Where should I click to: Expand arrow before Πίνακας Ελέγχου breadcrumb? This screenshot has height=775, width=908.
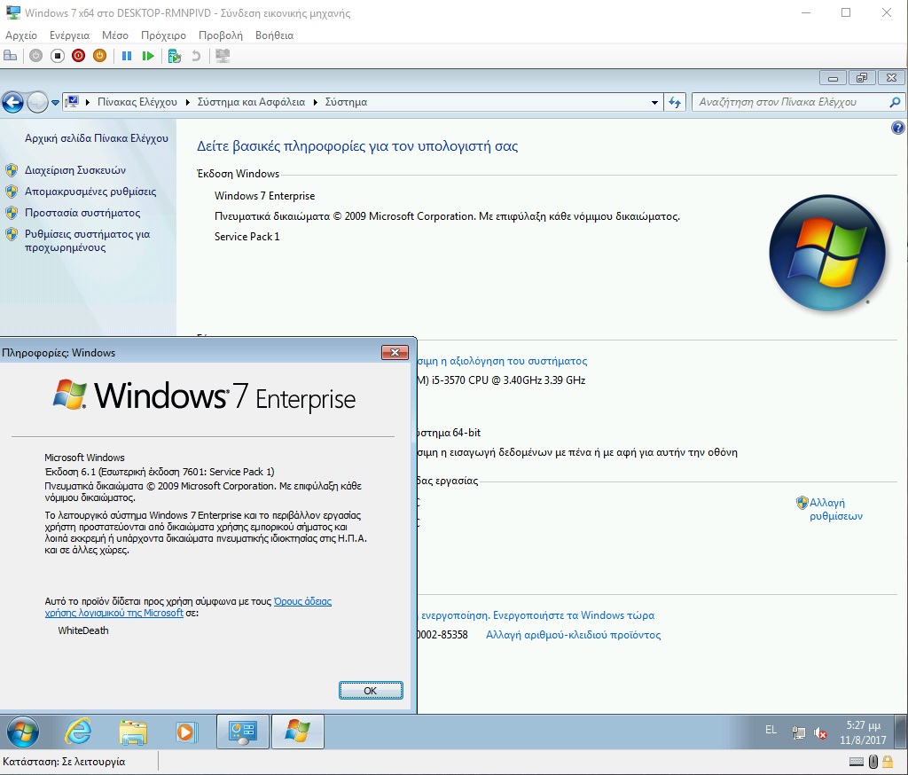coord(88,102)
